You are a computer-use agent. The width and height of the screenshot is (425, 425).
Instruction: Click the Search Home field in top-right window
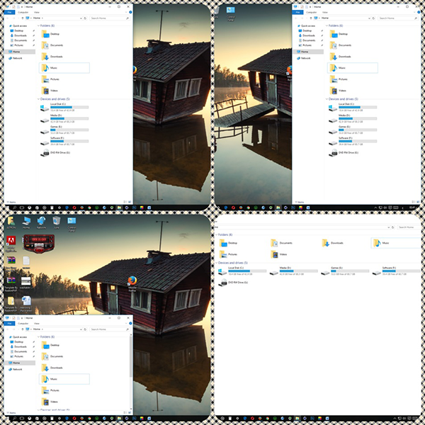398,18
